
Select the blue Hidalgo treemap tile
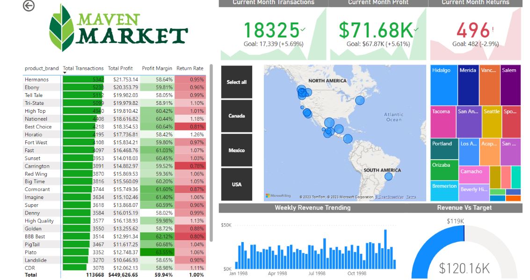[x=443, y=85]
